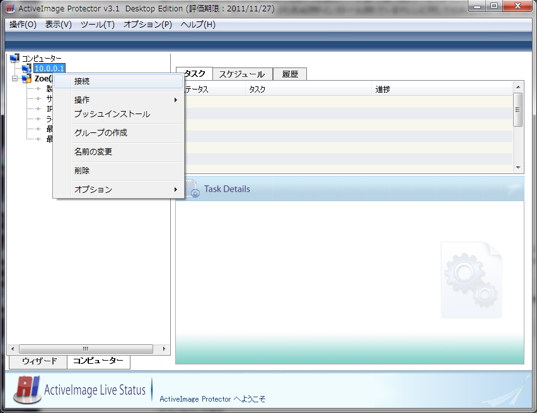Click task list scroll up arrow

point(518,87)
